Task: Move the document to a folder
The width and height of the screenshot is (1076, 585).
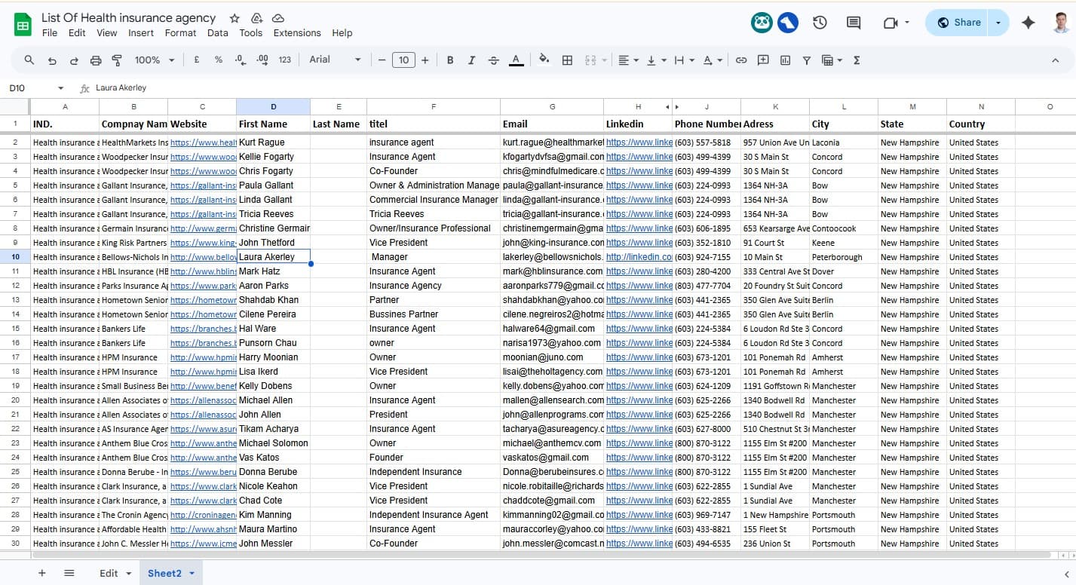Action: point(256,18)
